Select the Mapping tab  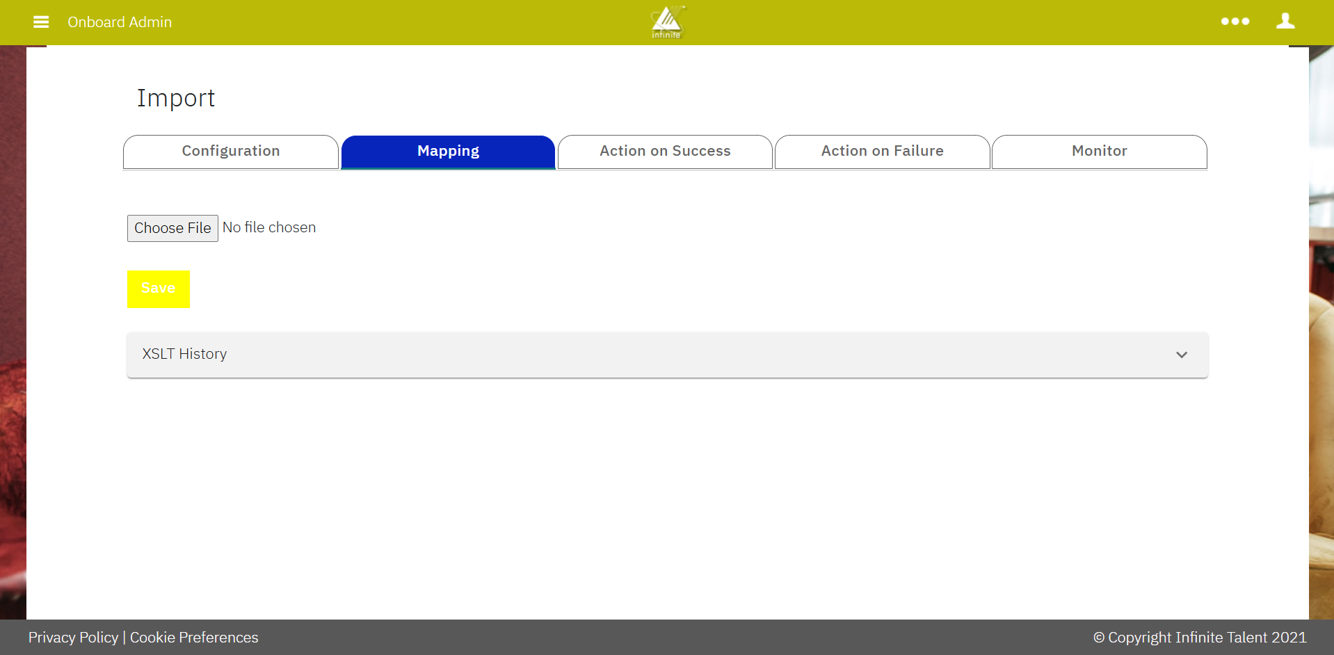point(448,152)
